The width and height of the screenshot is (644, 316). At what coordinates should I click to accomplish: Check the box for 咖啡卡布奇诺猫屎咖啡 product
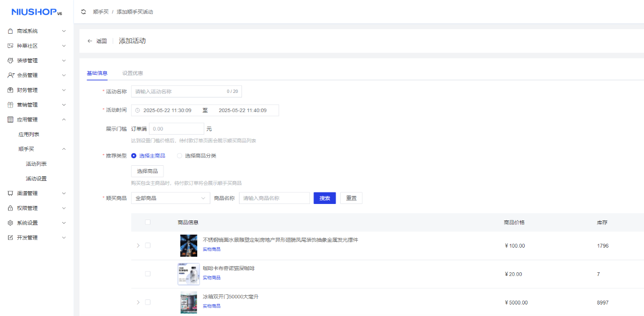tap(148, 274)
